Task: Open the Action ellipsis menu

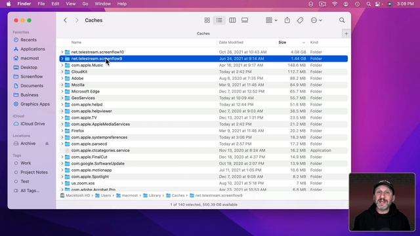Action: 316,20
